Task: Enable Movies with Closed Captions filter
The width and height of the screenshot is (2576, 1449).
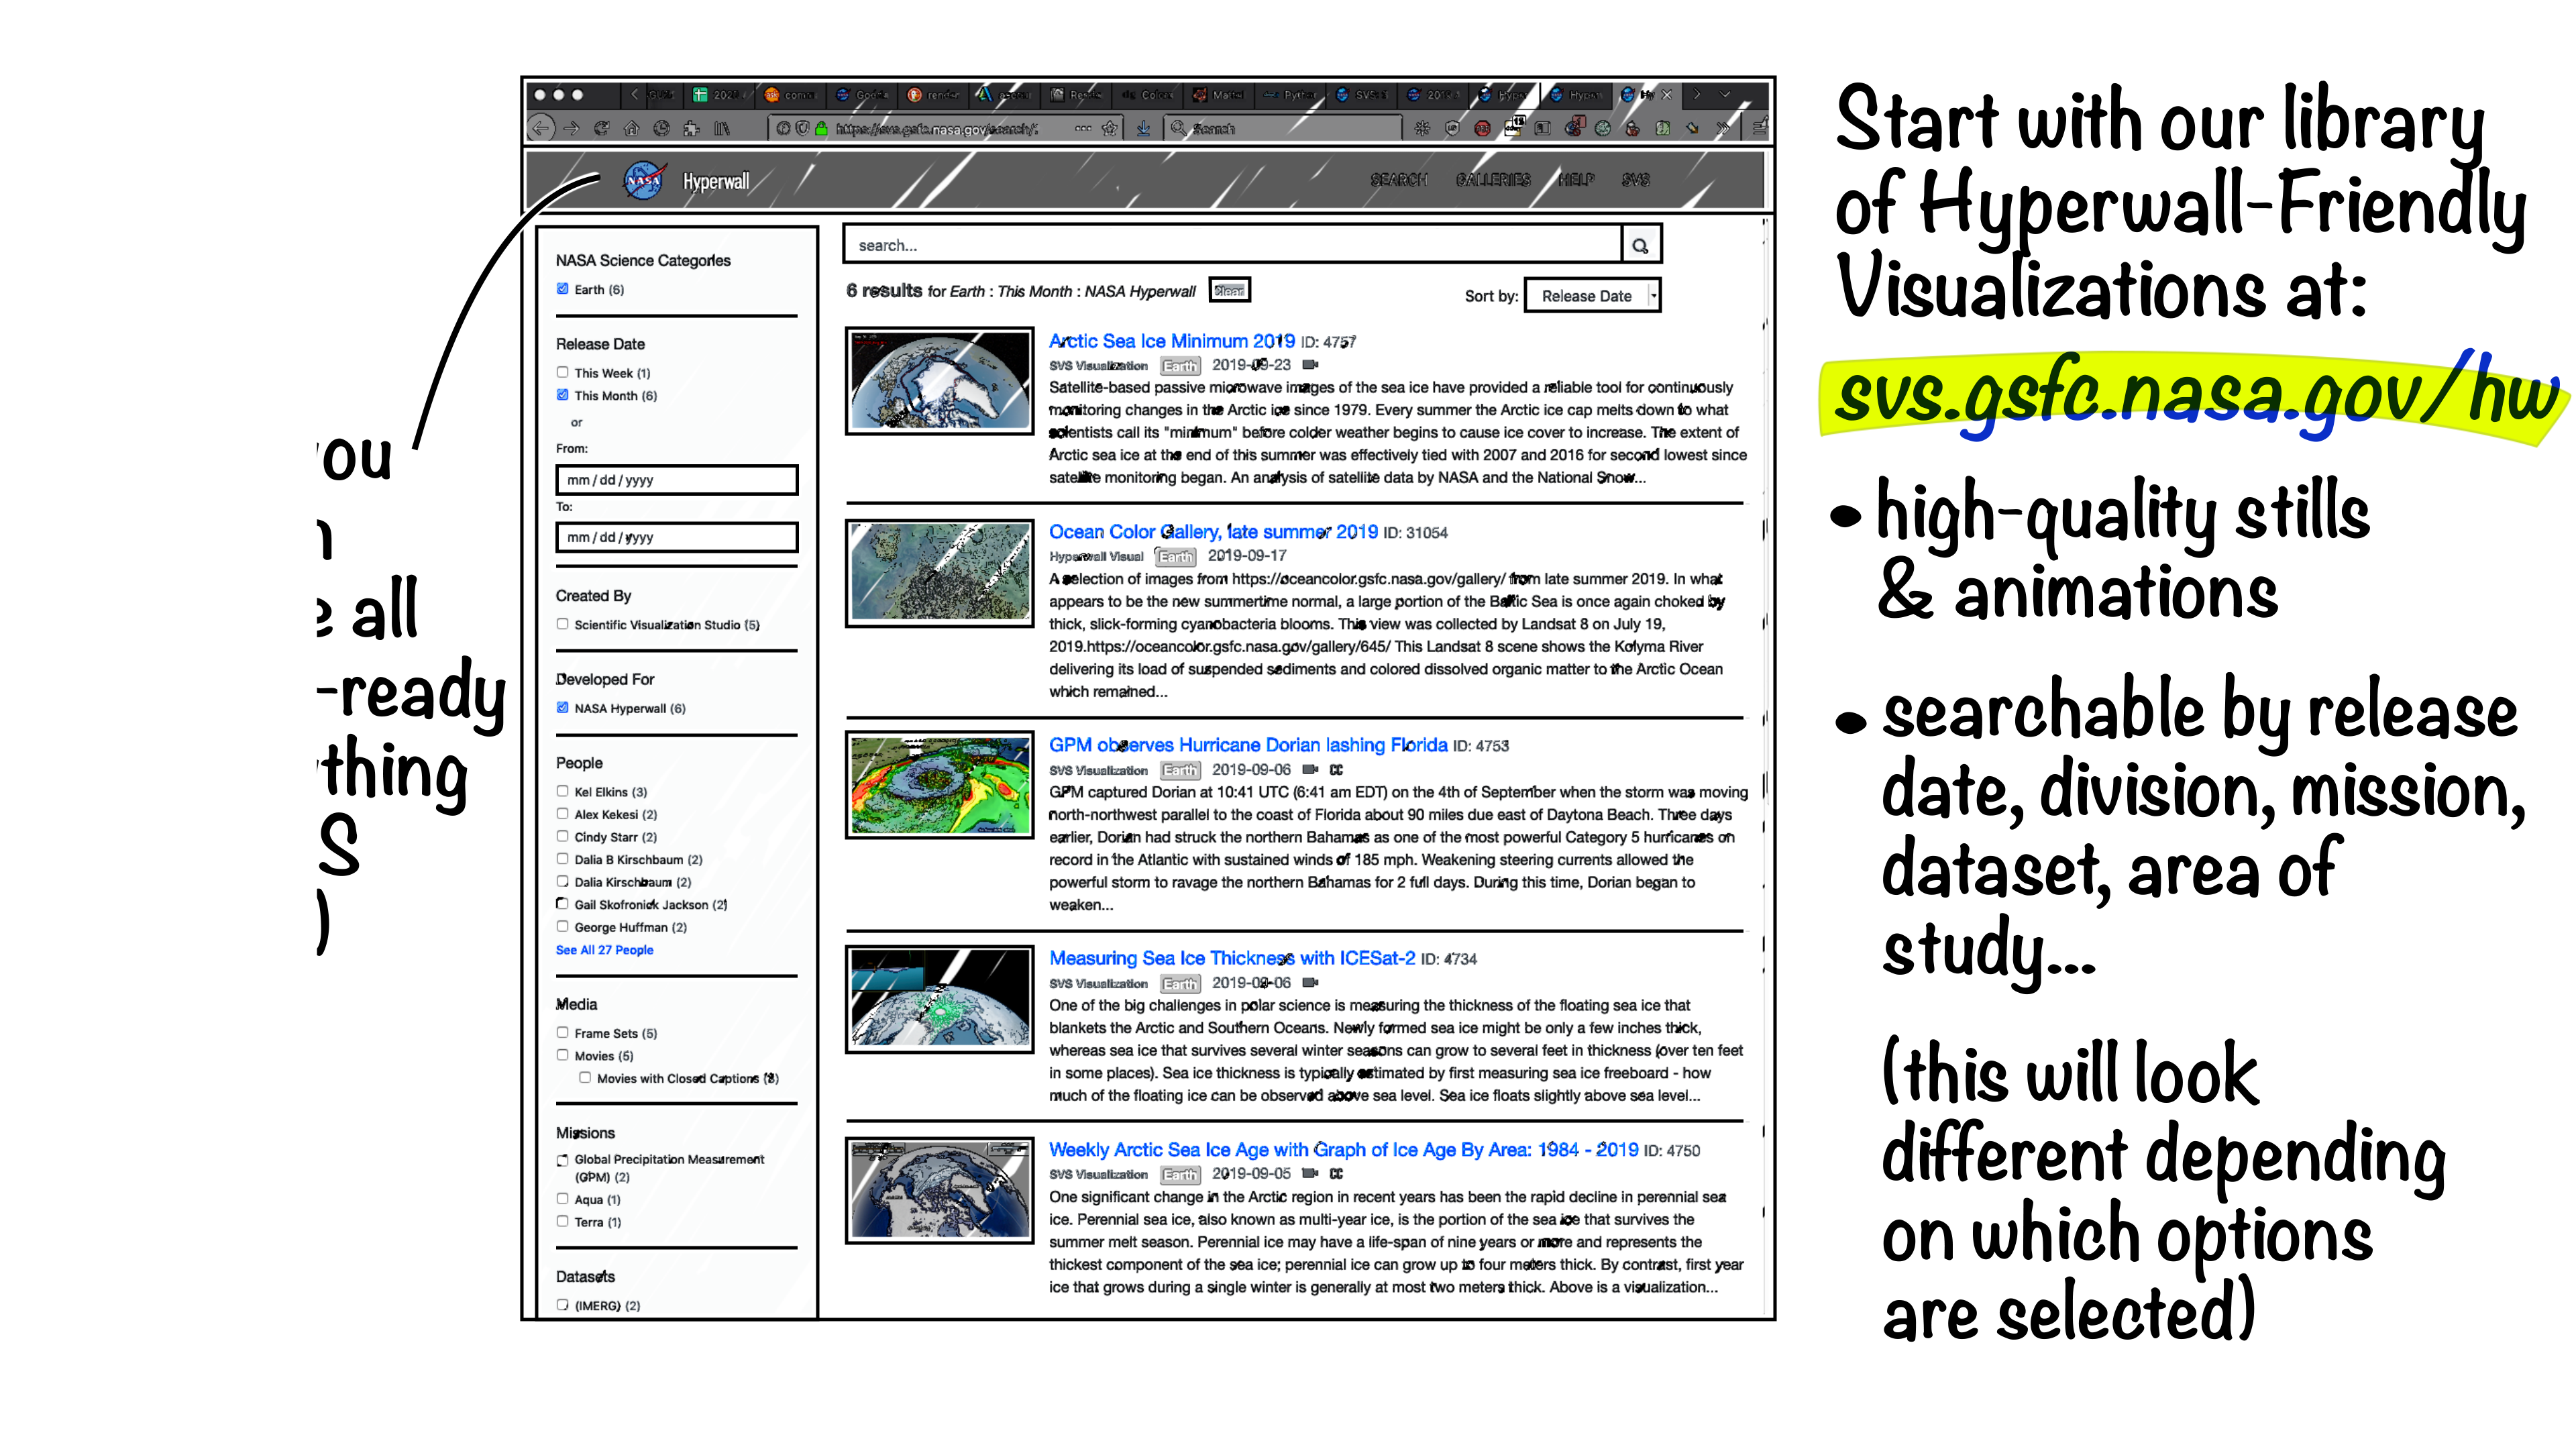Action: click(x=584, y=1078)
